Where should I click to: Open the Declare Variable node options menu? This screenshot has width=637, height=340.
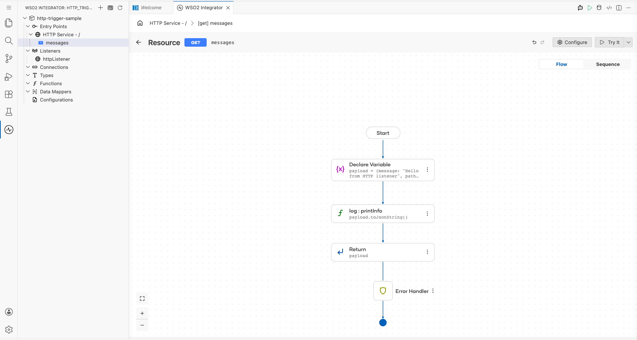(427, 170)
